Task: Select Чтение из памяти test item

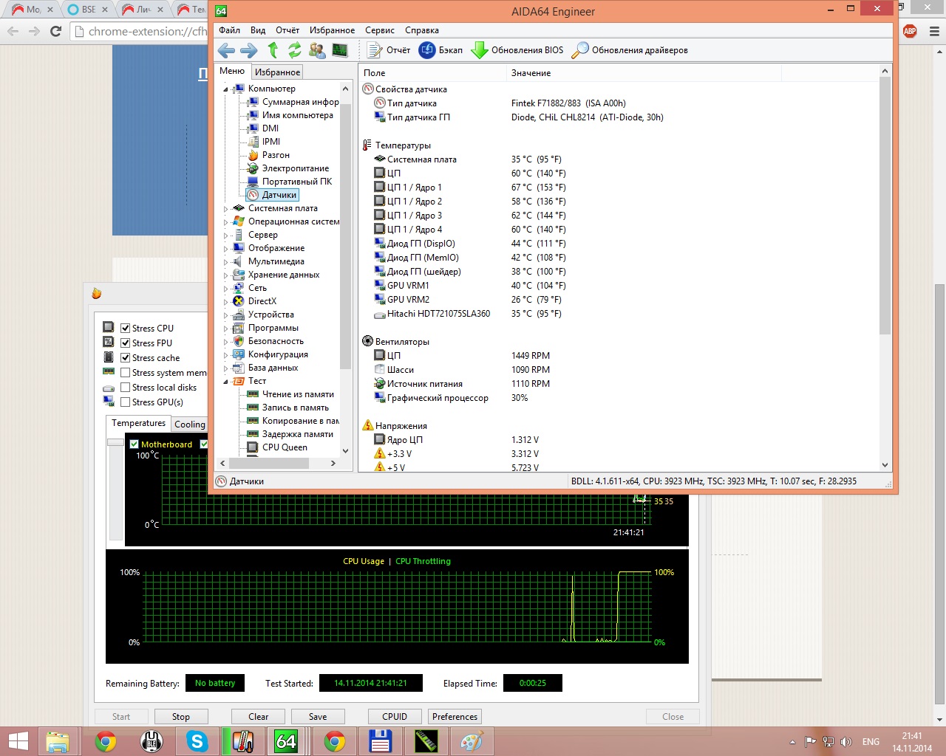Action: point(298,394)
